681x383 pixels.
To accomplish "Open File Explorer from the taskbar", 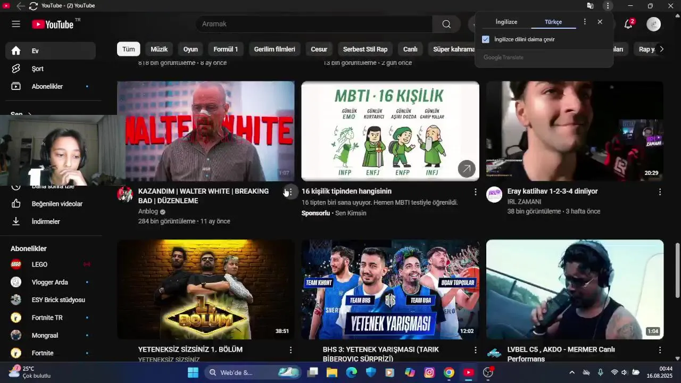I will point(332,372).
